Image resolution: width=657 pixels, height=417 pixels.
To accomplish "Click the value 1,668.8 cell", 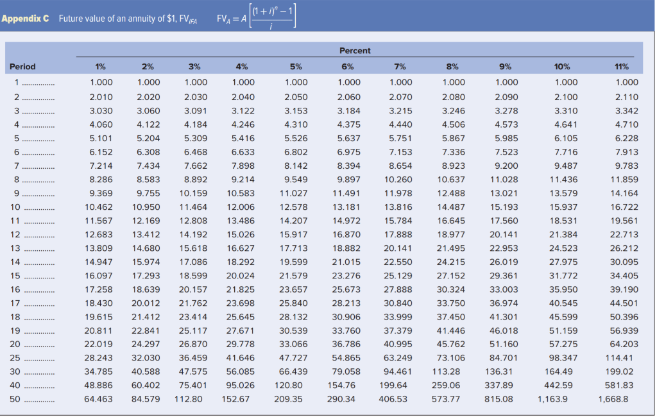I will point(613,400).
